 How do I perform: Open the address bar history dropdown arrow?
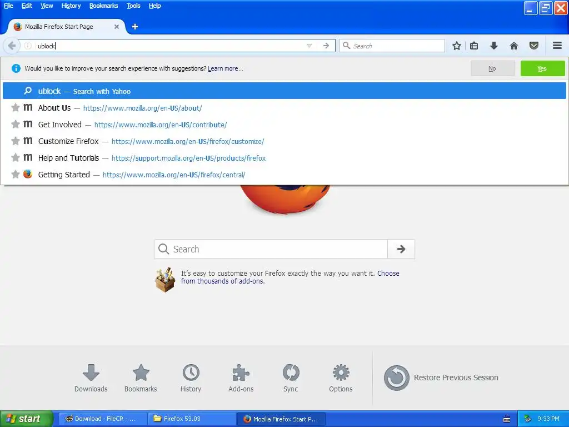pos(309,46)
